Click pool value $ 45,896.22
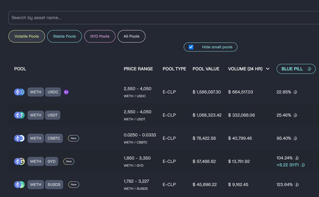Viewport: 319px width, 197px height. tap(204, 185)
